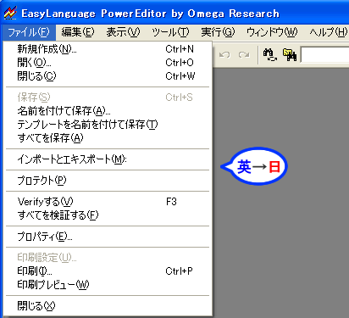The image size is (349, 318).
Task: Select 新規作成(N)... menu entry
Action: pos(108,49)
